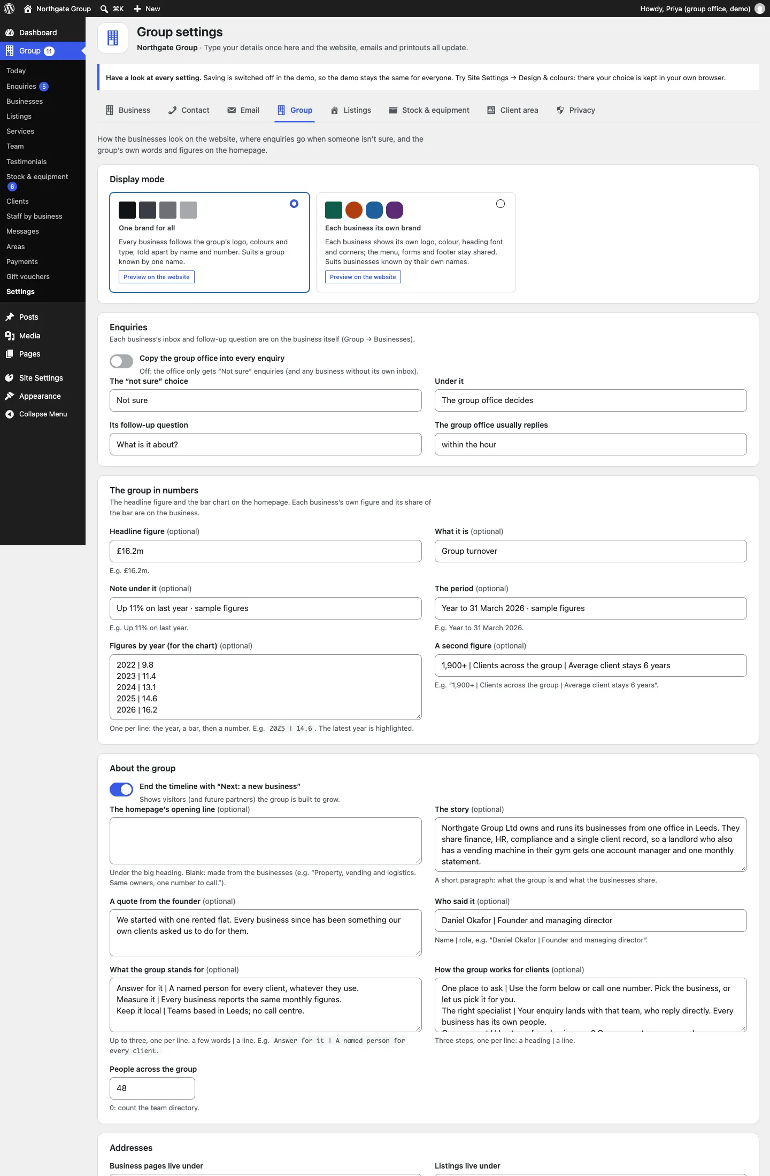770x1176 pixels.
Task: Toggle End the timeline with Next switch
Action: pyautogui.click(x=121, y=790)
